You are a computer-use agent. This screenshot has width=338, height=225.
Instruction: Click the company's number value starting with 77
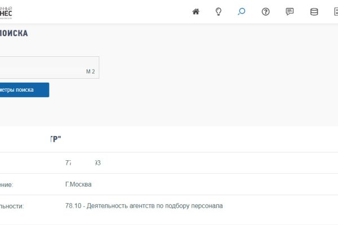click(x=83, y=163)
